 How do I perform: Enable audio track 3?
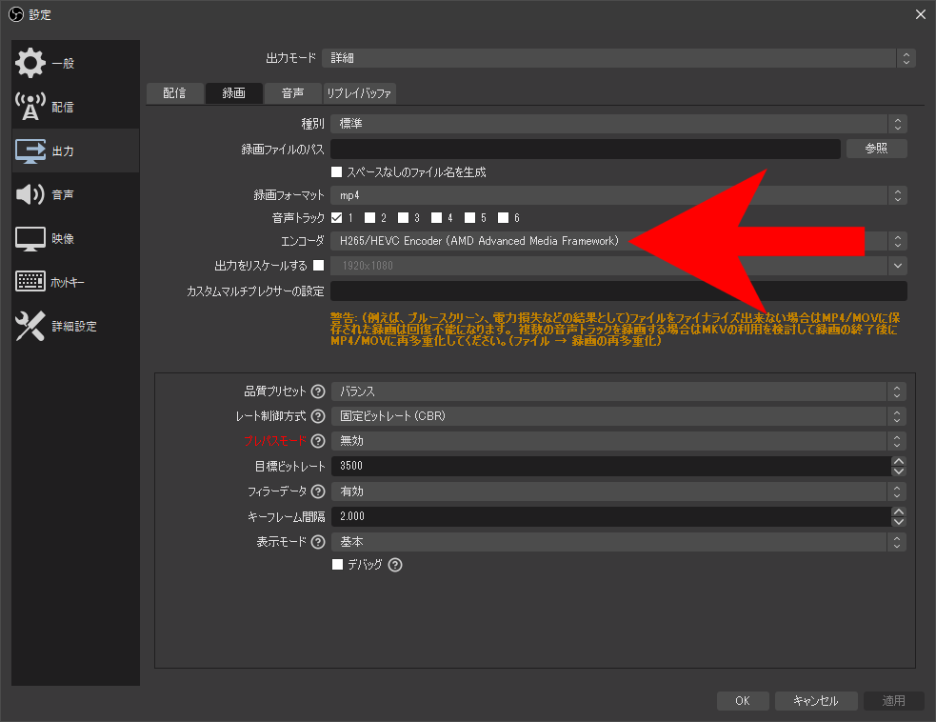[x=404, y=217]
